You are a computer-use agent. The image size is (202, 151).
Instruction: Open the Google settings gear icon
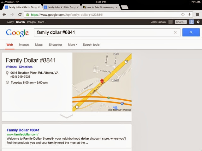[198, 22]
